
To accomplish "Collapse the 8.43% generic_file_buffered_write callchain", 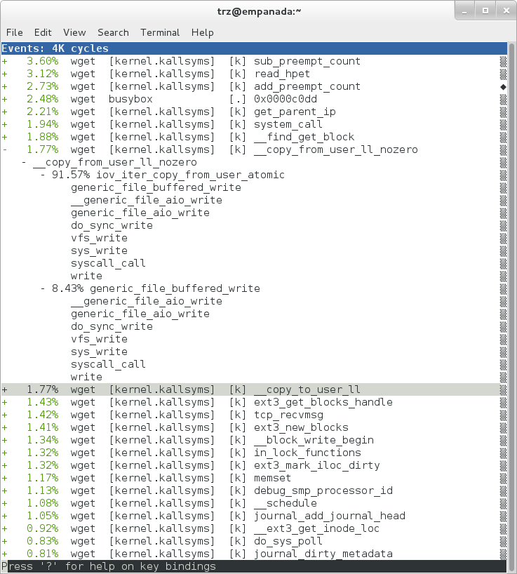I will (43, 288).
